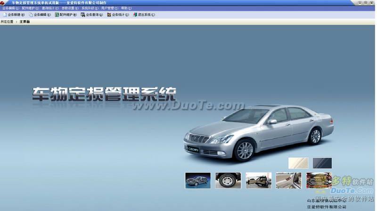This screenshot has height=211, width=377.
Task: Launch 配件维护 from the toolbar
Action: click(66, 15)
